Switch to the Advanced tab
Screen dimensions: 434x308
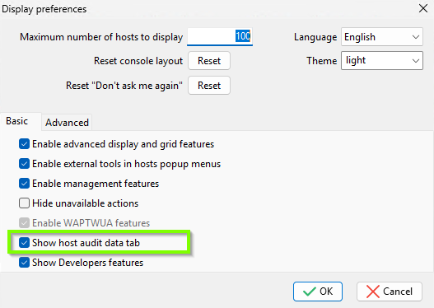tap(67, 123)
